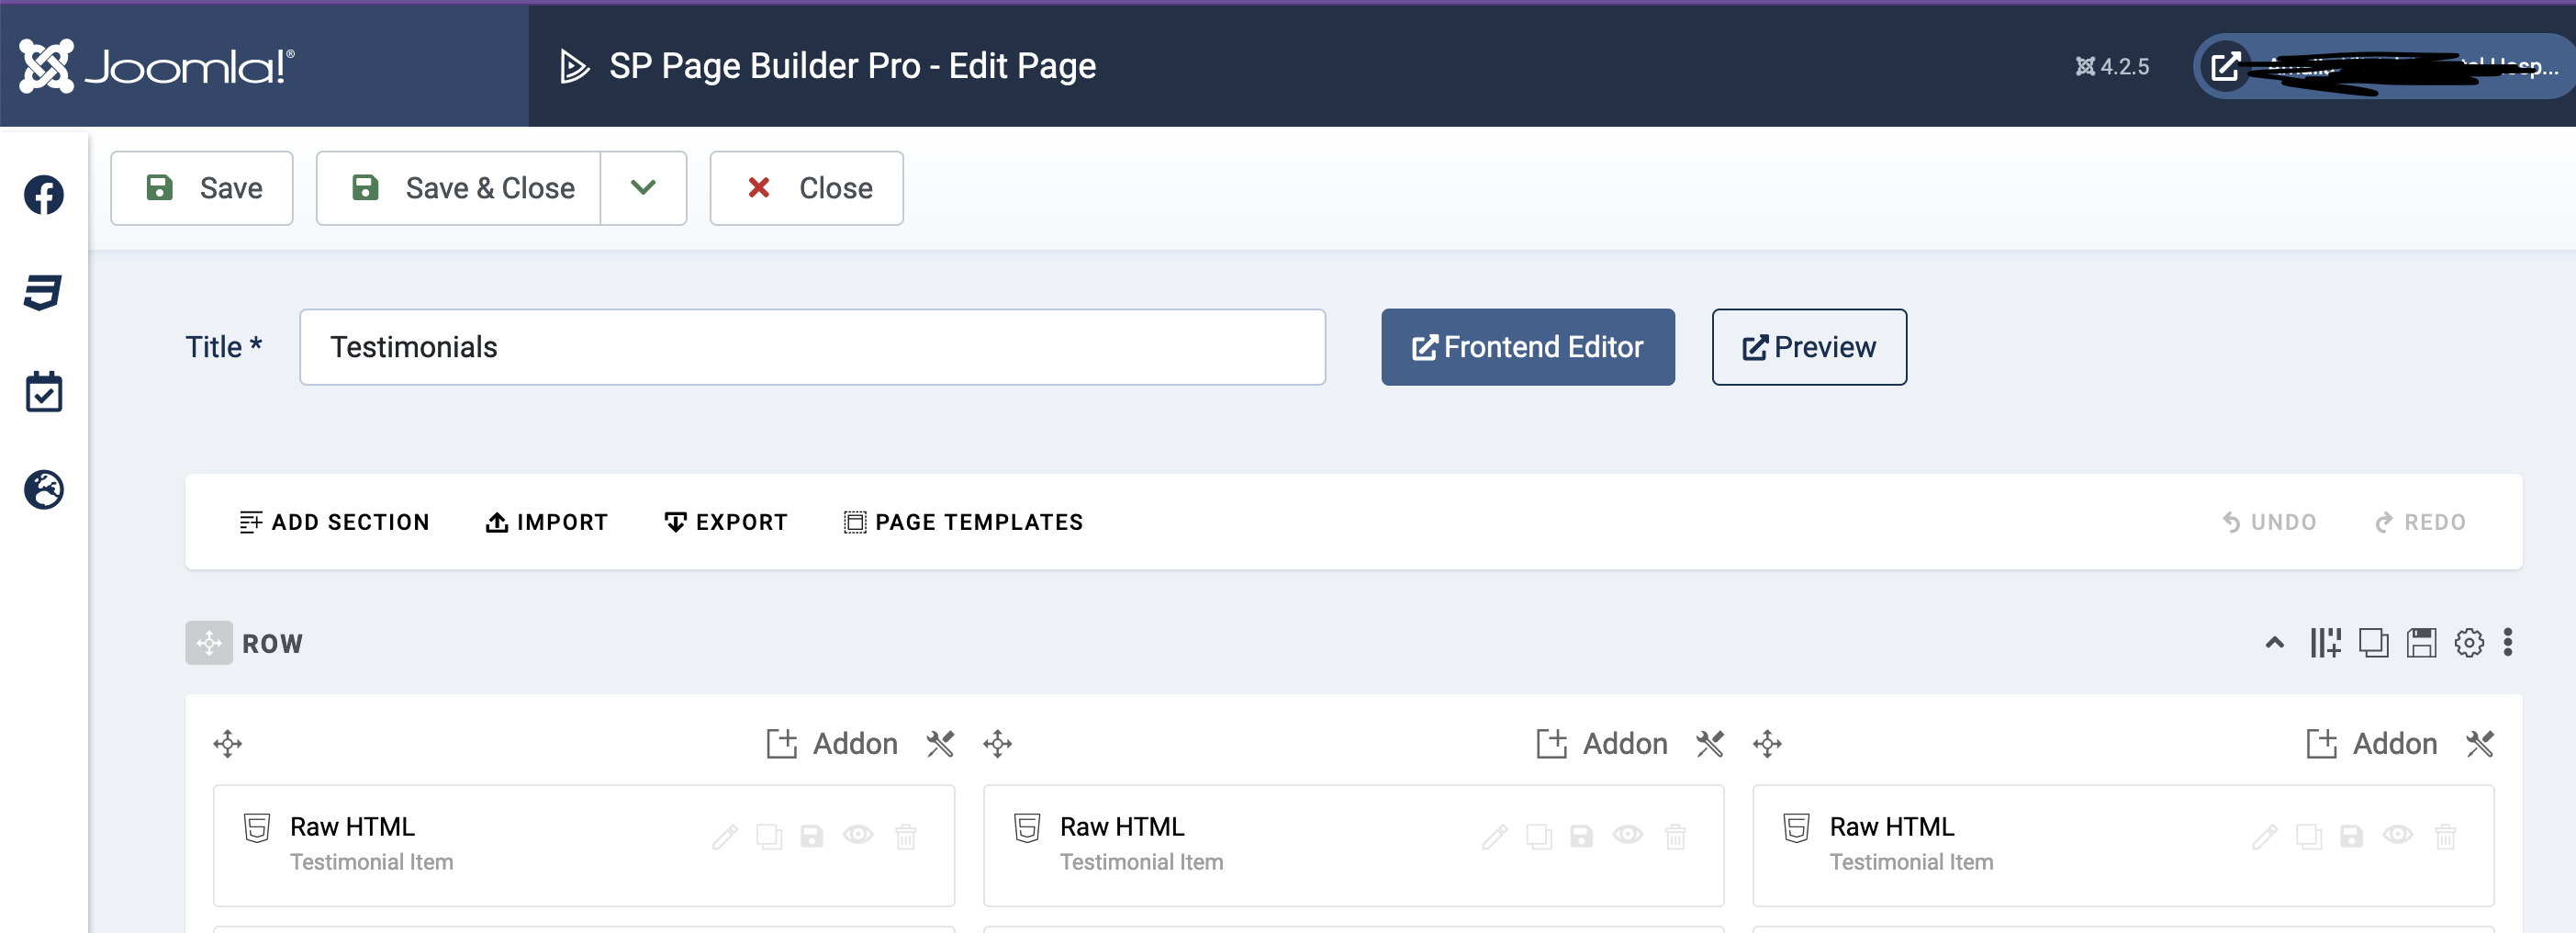
Task: Edit the first Raw HTML addon with pencil
Action: coord(725,836)
